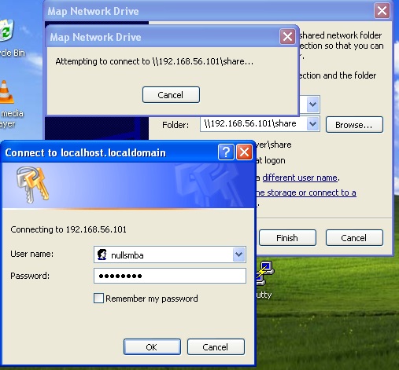Click OK in the Connect dialog
Screen dimensions: 399x370
coord(152,347)
